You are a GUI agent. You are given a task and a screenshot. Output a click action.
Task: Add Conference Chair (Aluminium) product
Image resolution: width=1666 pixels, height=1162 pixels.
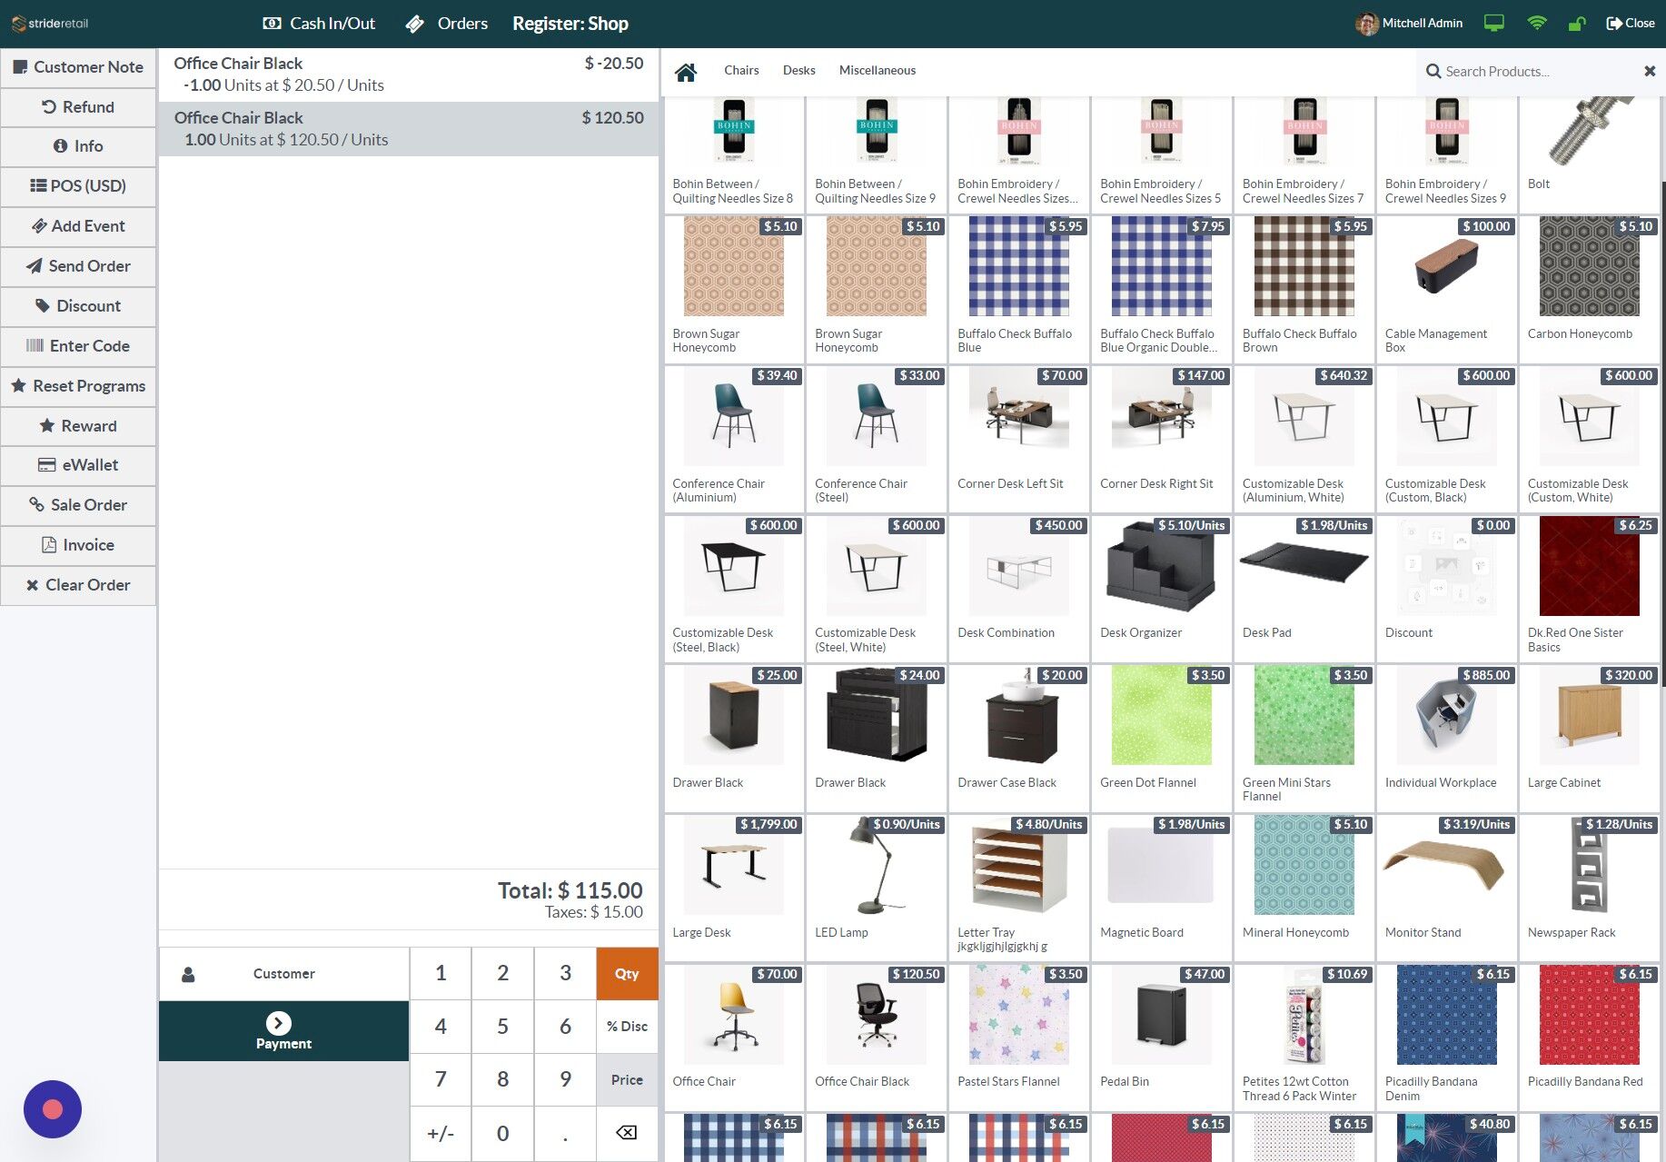pyautogui.click(x=734, y=439)
